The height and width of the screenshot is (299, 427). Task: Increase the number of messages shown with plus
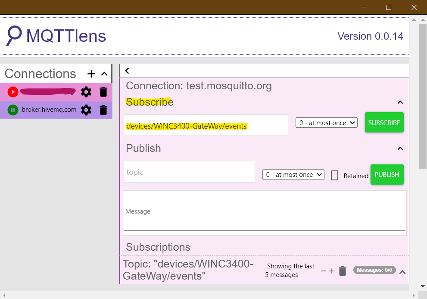(332, 271)
